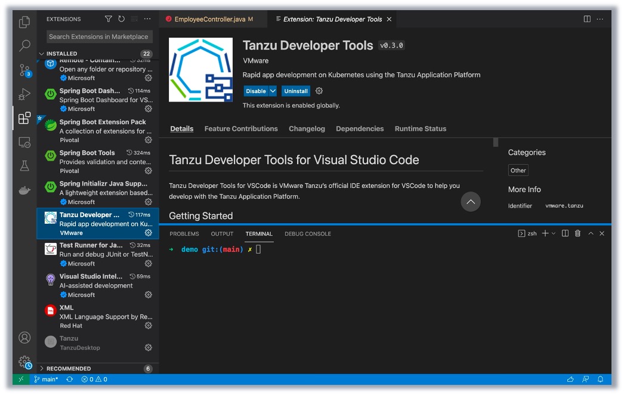Open the Testing flask icon view
This screenshot has width=624, height=395.
pos(24,166)
